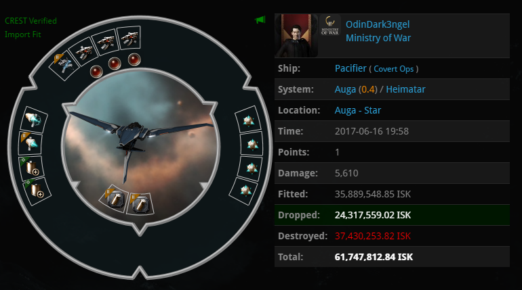The height and width of the screenshot is (290, 522).
Task: Open the Pacifier ship render image
Action: [x=140, y=146]
